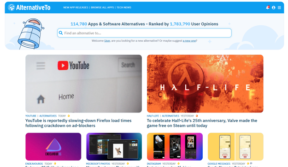
Task: Click the AlternativeTo logo
Action: pyautogui.click(x=29, y=7)
